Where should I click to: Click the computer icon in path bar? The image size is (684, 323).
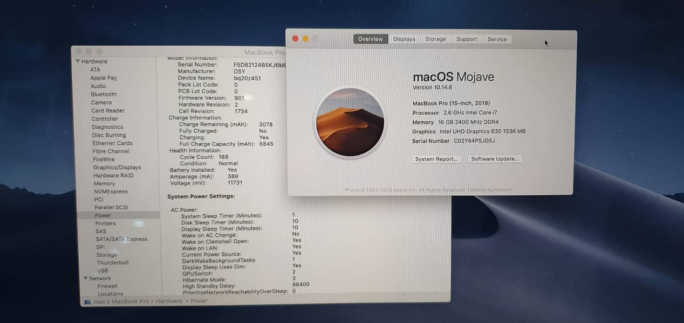[x=87, y=301]
